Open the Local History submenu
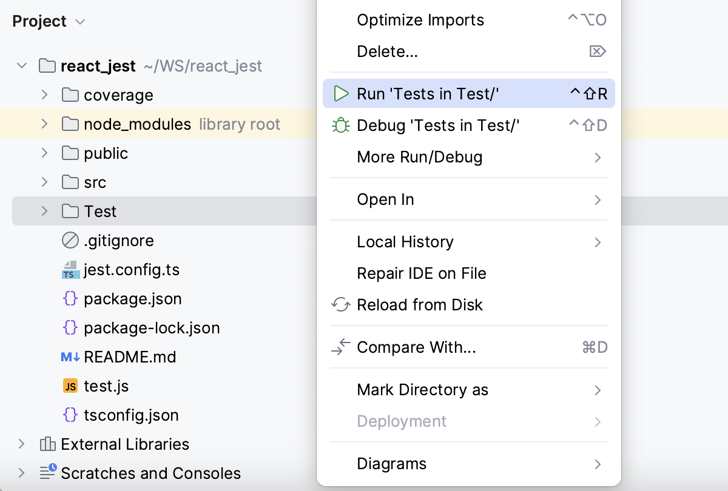Image resolution: width=728 pixels, height=491 pixels. (405, 242)
